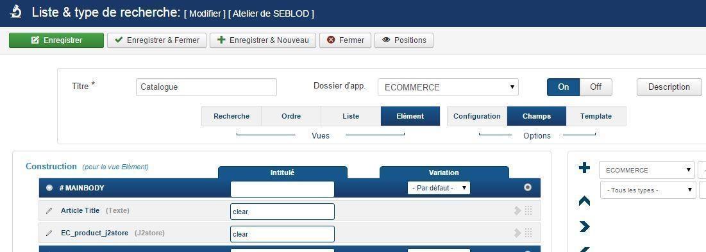Click the Enregistrer & Fermer button
Screen dimensions: 706x252
point(156,40)
